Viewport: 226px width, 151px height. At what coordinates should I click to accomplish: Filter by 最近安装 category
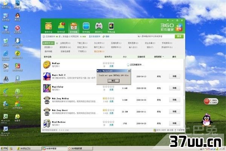pyautogui.click(x=99, y=51)
